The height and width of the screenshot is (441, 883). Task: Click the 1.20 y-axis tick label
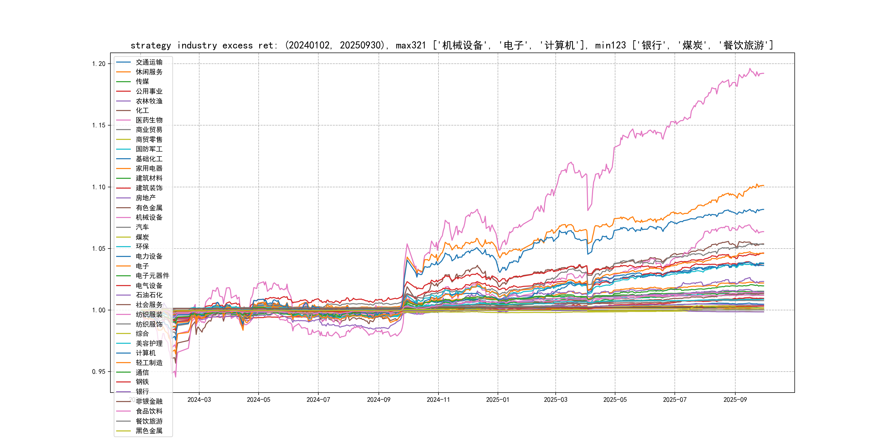(x=99, y=64)
